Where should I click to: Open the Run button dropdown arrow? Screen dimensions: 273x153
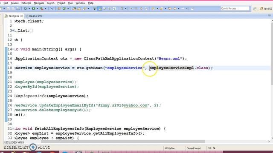pyautogui.click(x=37, y=8)
